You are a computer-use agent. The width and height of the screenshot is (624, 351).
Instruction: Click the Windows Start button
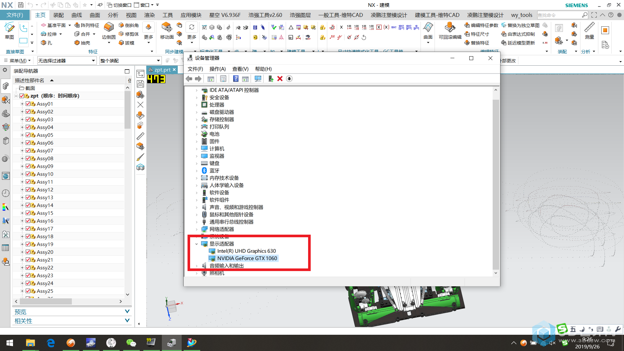pos(10,343)
